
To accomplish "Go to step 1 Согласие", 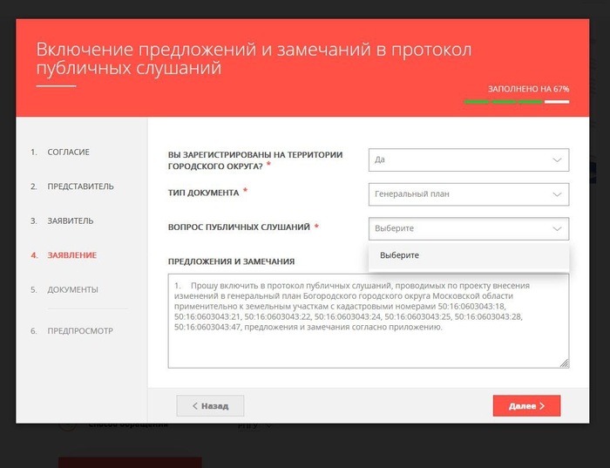I will tap(60, 153).
